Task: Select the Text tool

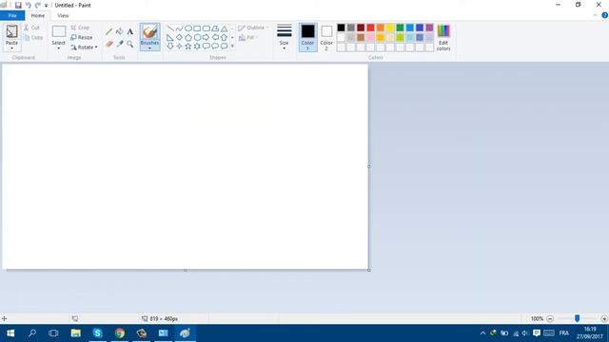Action: (130, 31)
